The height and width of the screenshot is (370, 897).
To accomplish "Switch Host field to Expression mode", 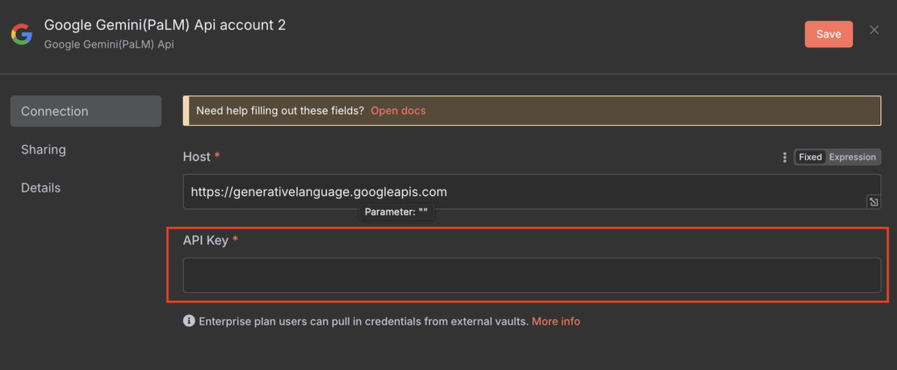I will pos(852,157).
